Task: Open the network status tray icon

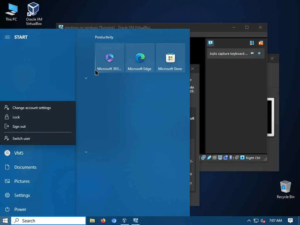Action: click(x=256, y=221)
